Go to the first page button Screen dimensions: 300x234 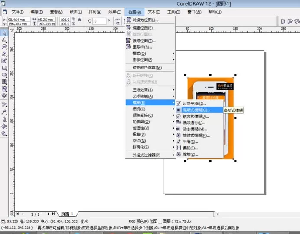(17, 214)
